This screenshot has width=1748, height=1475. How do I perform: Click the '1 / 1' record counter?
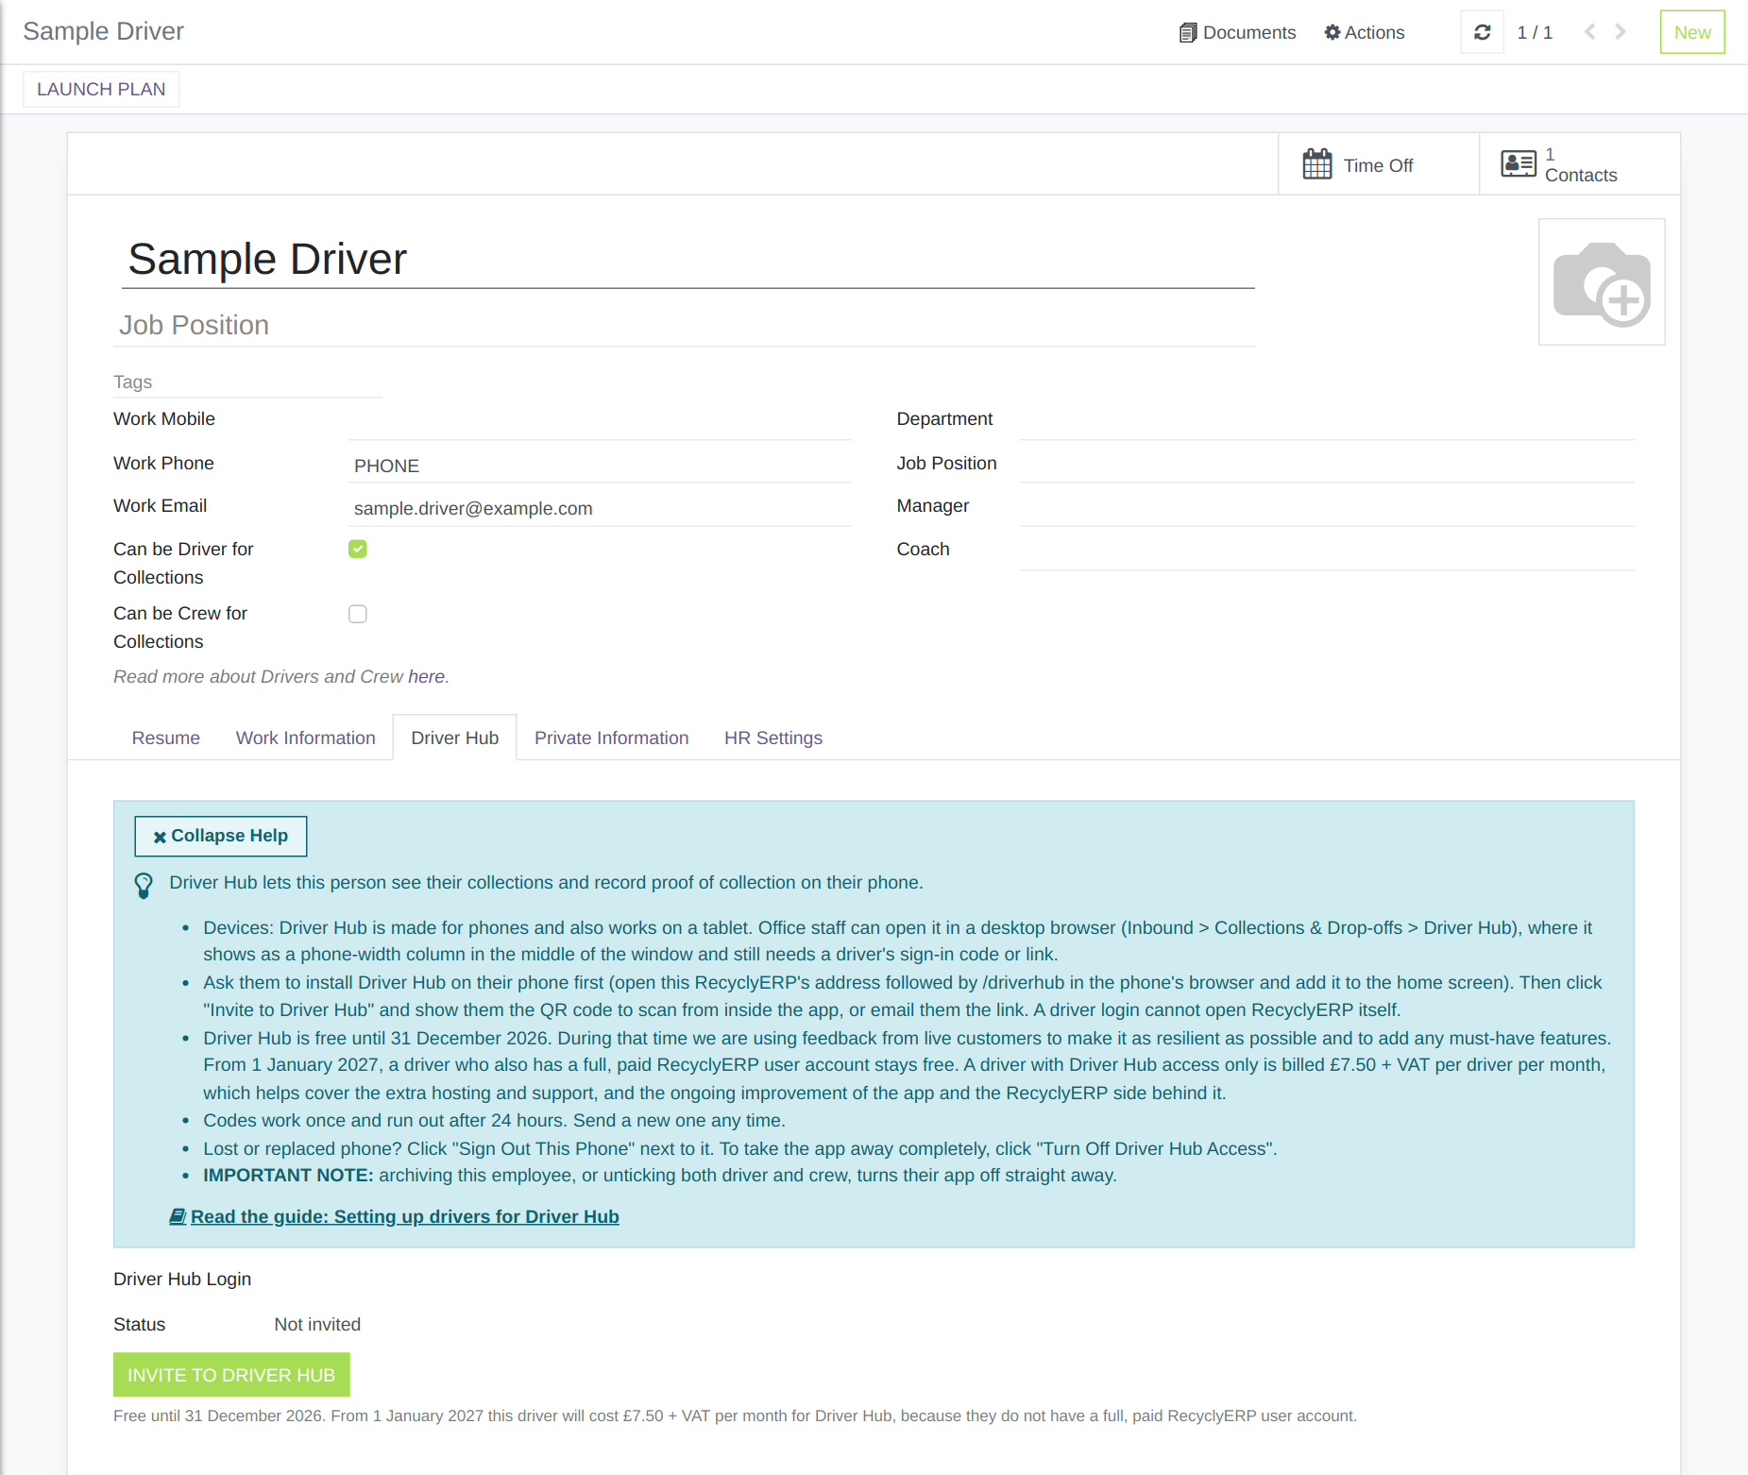[x=1535, y=32]
